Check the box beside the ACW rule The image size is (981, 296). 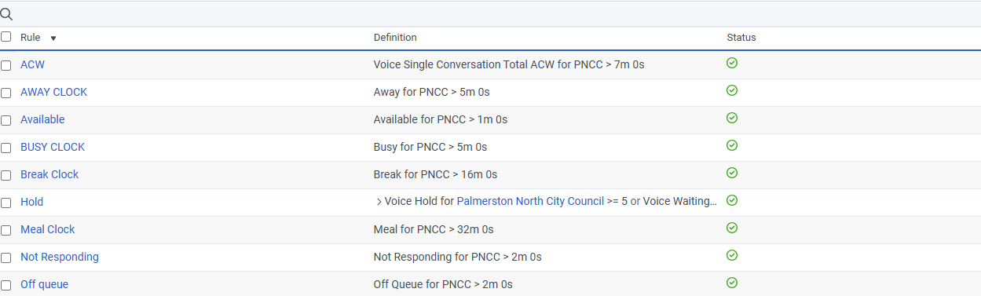(6, 65)
